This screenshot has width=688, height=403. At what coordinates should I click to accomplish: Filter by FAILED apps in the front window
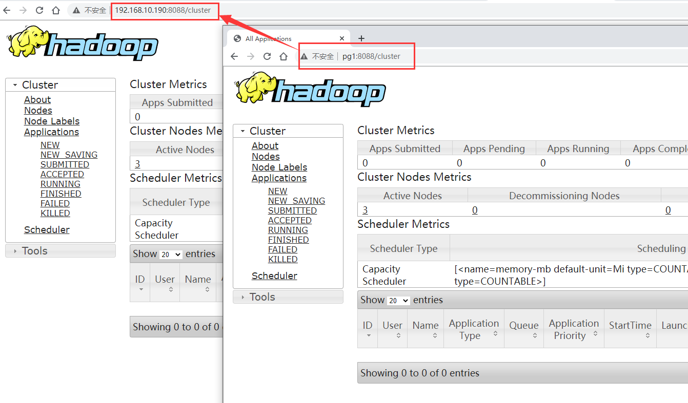pos(282,249)
